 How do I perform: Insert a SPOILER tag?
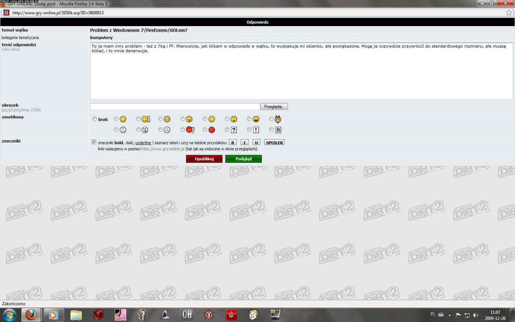[x=274, y=142]
